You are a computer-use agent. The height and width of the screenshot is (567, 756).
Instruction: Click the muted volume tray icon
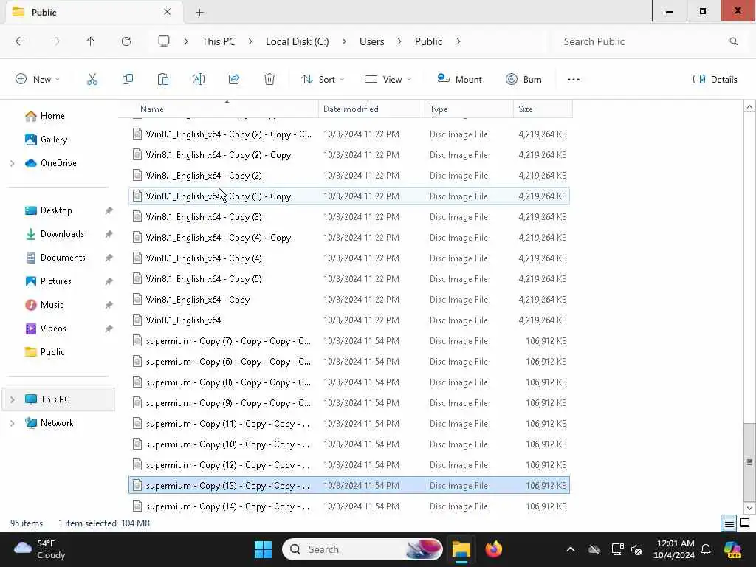click(636, 549)
